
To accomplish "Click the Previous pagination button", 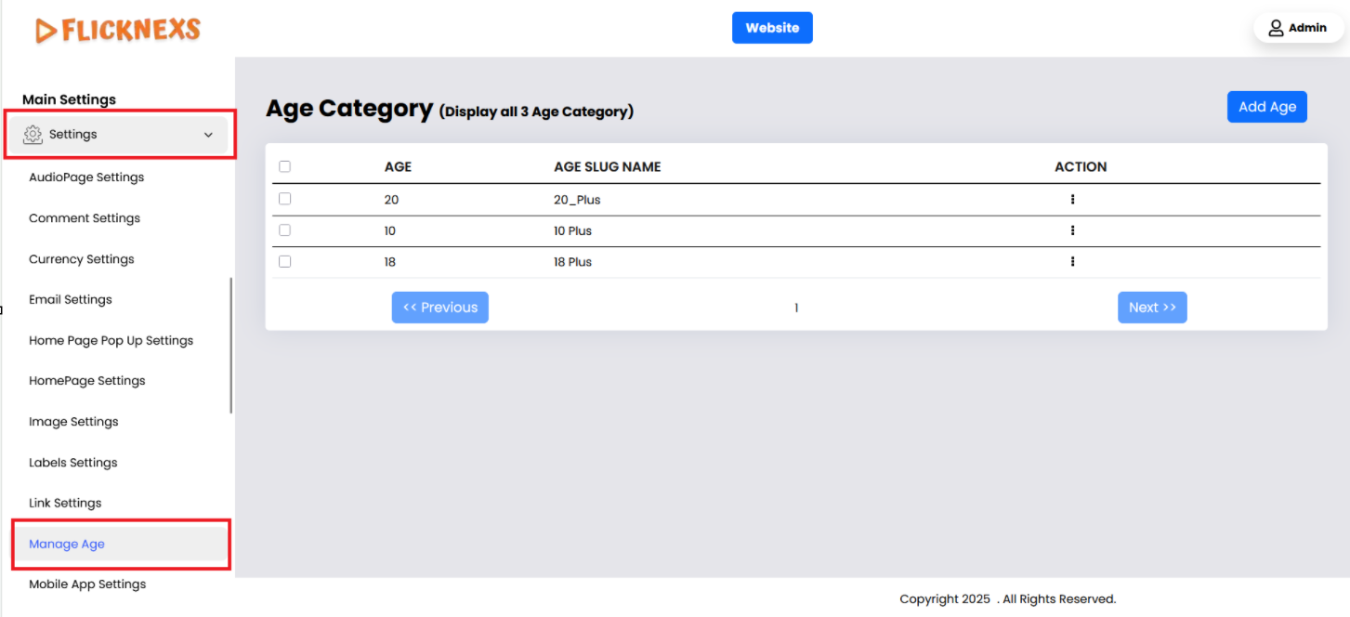I will (439, 308).
